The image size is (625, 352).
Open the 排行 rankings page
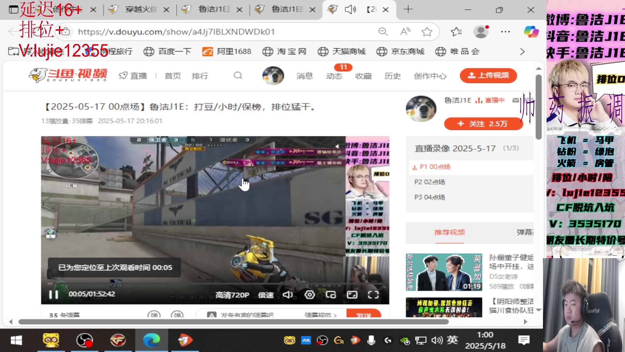pyautogui.click(x=200, y=76)
